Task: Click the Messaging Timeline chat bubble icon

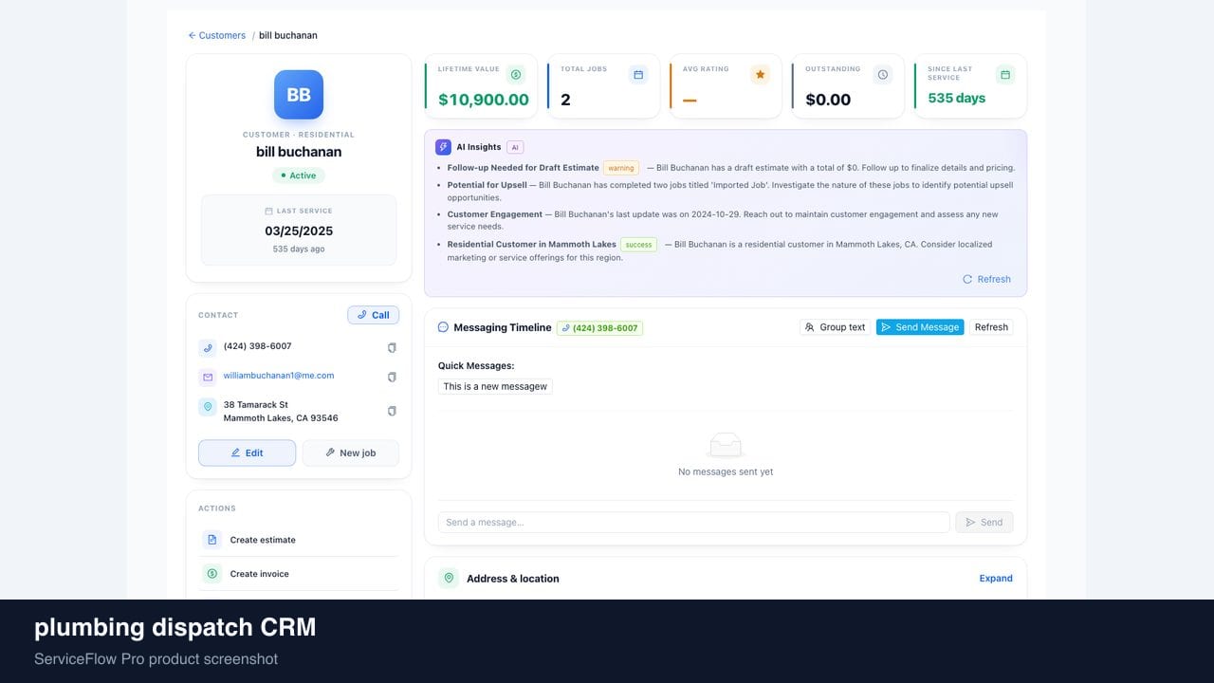Action: pos(443,327)
